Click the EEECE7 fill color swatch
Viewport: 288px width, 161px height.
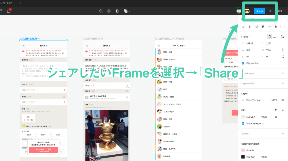pos(243,117)
